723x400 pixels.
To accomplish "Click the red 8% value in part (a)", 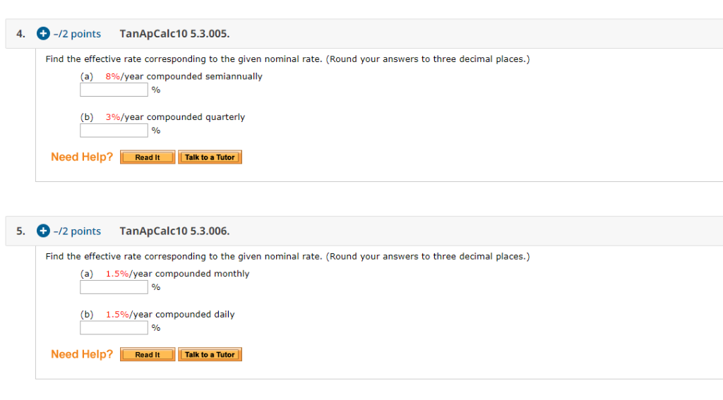I will pos(112,76).
